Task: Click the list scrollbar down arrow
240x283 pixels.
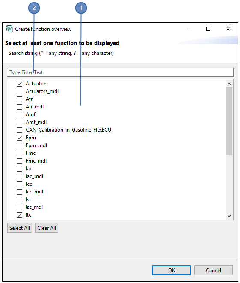Action: point(229,216)
